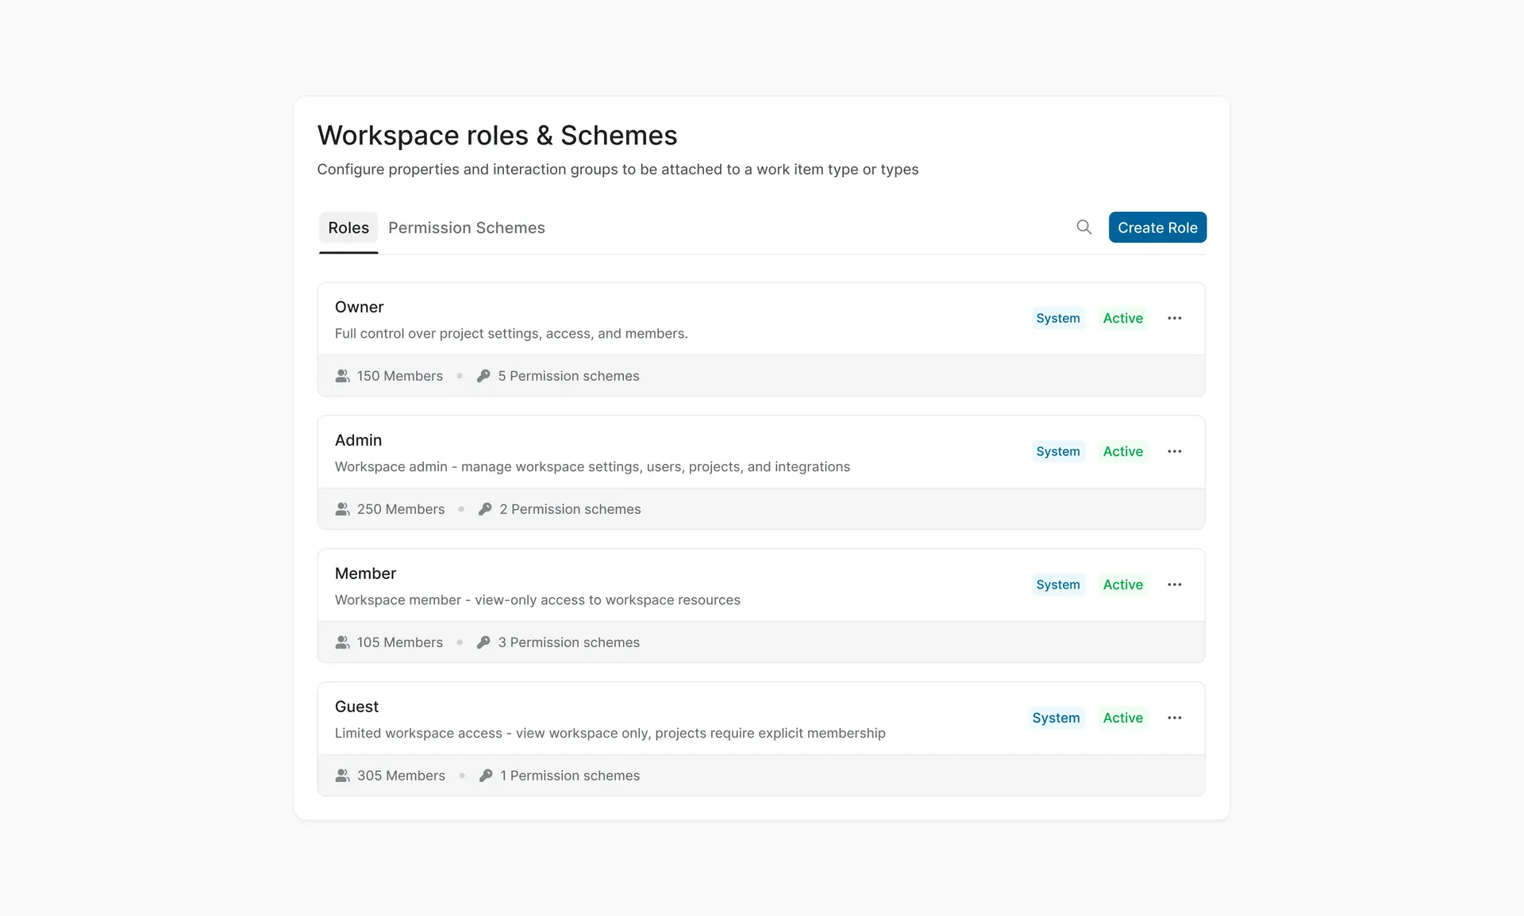Click the Active badge on Guest row
The height and width of the screenshot is (916, 1524).
pyautogui.click(x=1123, y=718)
